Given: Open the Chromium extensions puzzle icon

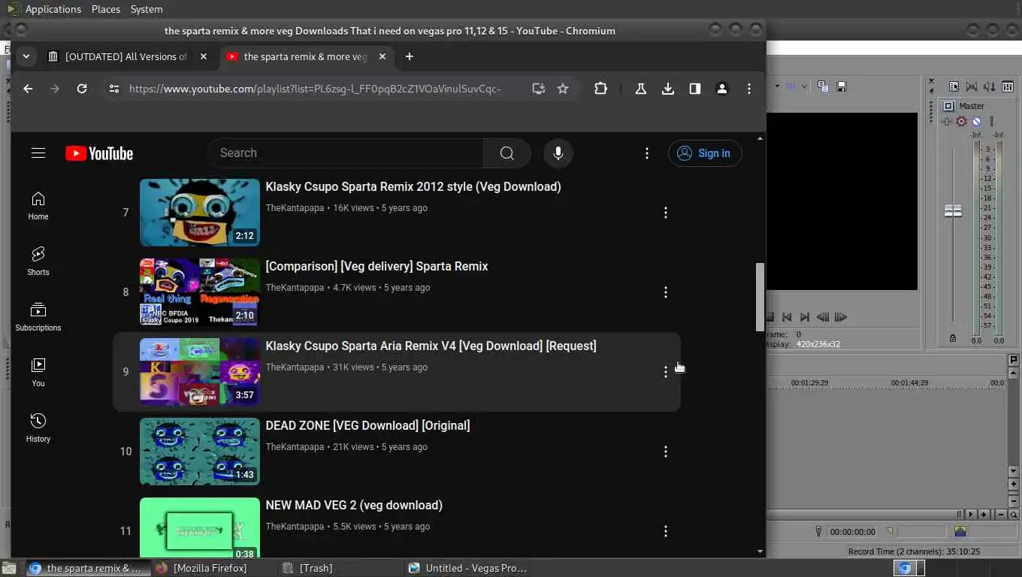Looking at the screenshot, I should (600, 89).
